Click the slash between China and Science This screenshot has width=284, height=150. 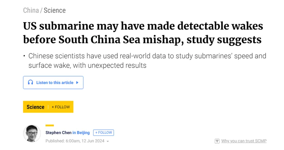click(41, 10)
